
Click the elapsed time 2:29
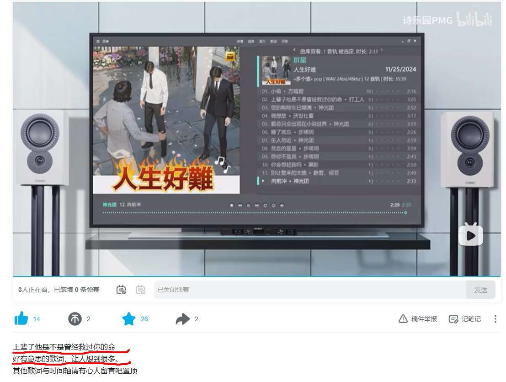click(395, 205)
